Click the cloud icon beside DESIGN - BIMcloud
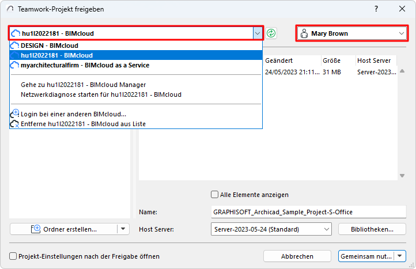Viewport: 416px width, 269px height. [15, 46]
